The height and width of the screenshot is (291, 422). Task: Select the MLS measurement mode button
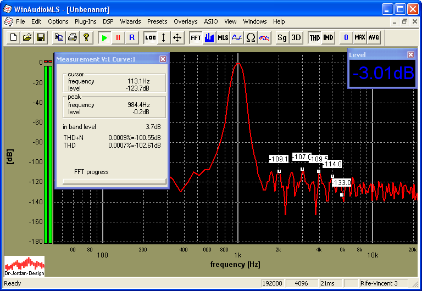pyautogui.click(x=223, y=37)
